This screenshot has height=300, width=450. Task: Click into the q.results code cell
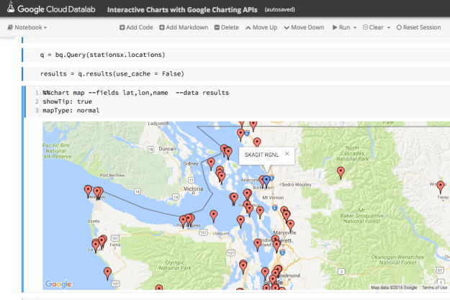point(236,73)
